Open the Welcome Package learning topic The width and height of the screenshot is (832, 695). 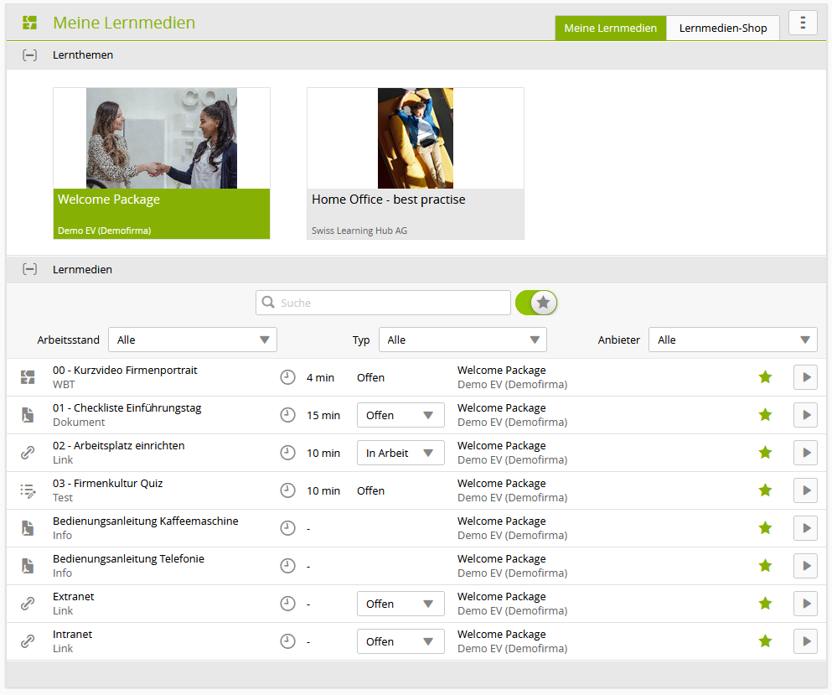(162, 163)
